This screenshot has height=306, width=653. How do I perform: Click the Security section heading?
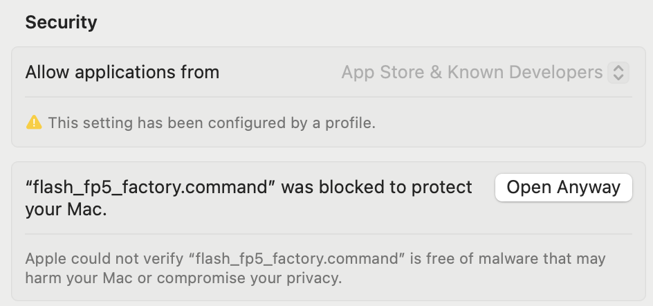coord(61,22)
